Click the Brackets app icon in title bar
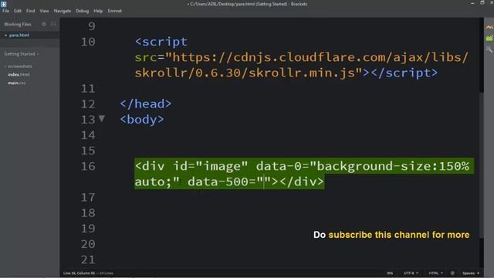 coord(3,4)
